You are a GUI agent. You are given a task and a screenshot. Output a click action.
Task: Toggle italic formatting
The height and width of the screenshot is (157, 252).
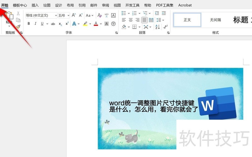click(35, 24)
